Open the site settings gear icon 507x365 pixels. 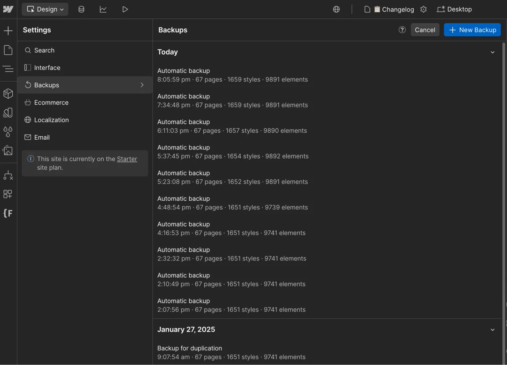point(423,9)
